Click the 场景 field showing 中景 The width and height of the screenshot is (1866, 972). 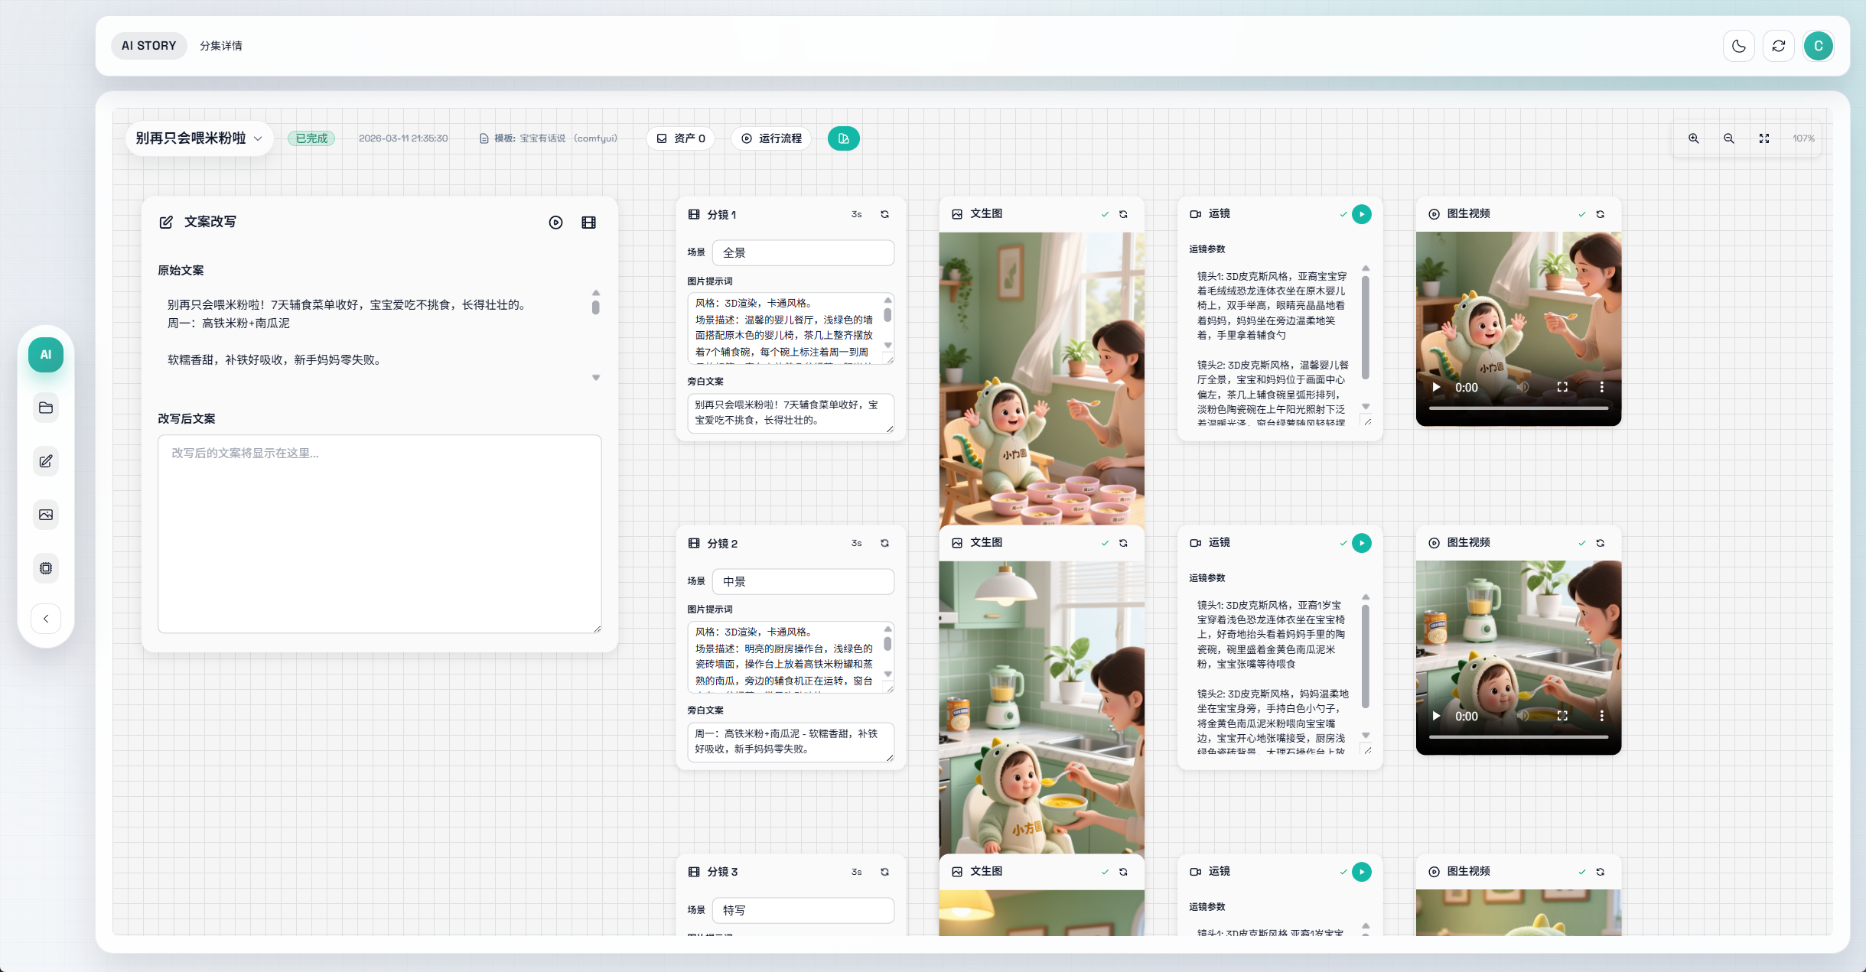(803, 582)
